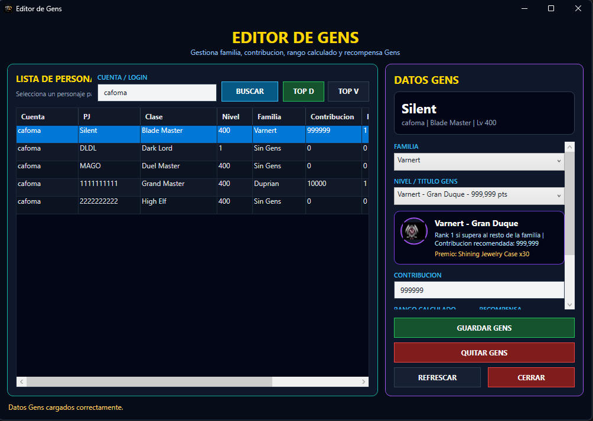Click the Dark Lord class cell
593x421 pixels.
(178, 152)
